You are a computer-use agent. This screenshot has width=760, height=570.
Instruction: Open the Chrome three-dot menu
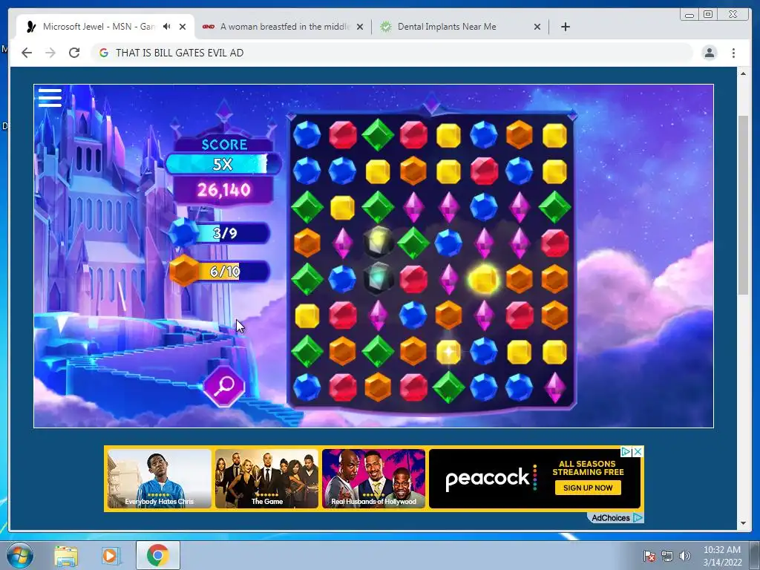click(733, 53)
